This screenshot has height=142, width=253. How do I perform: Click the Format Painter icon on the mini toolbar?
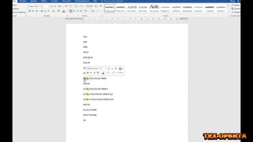[116, 69]
